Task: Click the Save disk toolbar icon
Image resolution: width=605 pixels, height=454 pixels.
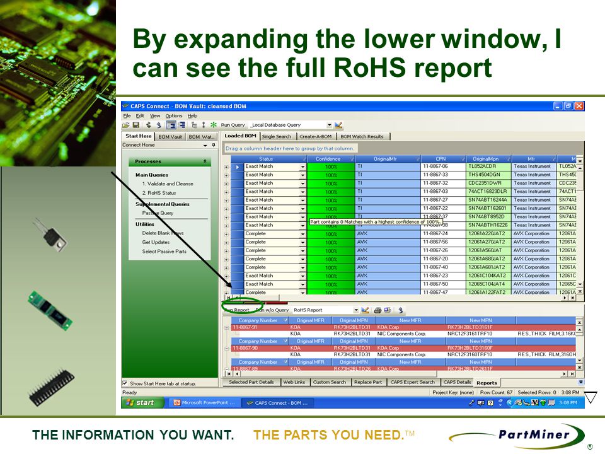Action: [x=136, y=125]
